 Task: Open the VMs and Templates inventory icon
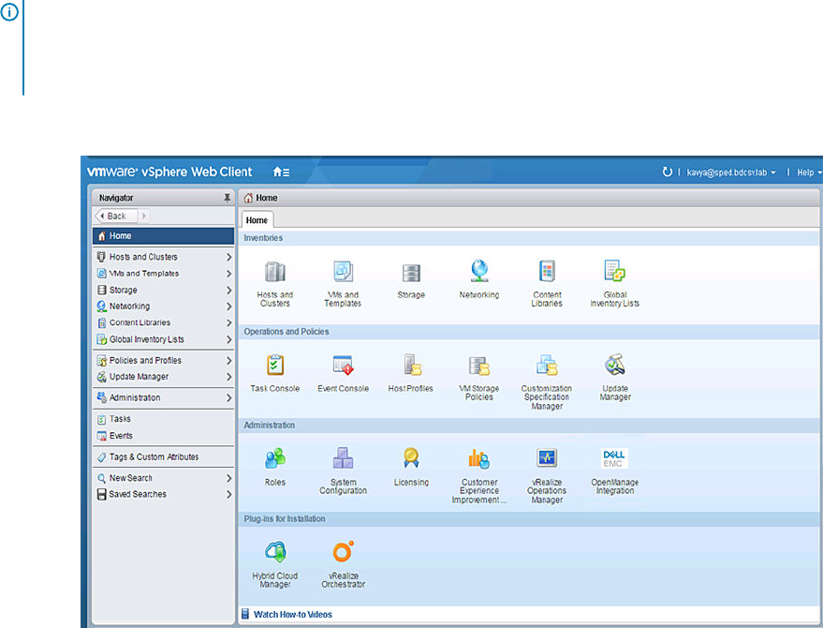pos(344,272)
